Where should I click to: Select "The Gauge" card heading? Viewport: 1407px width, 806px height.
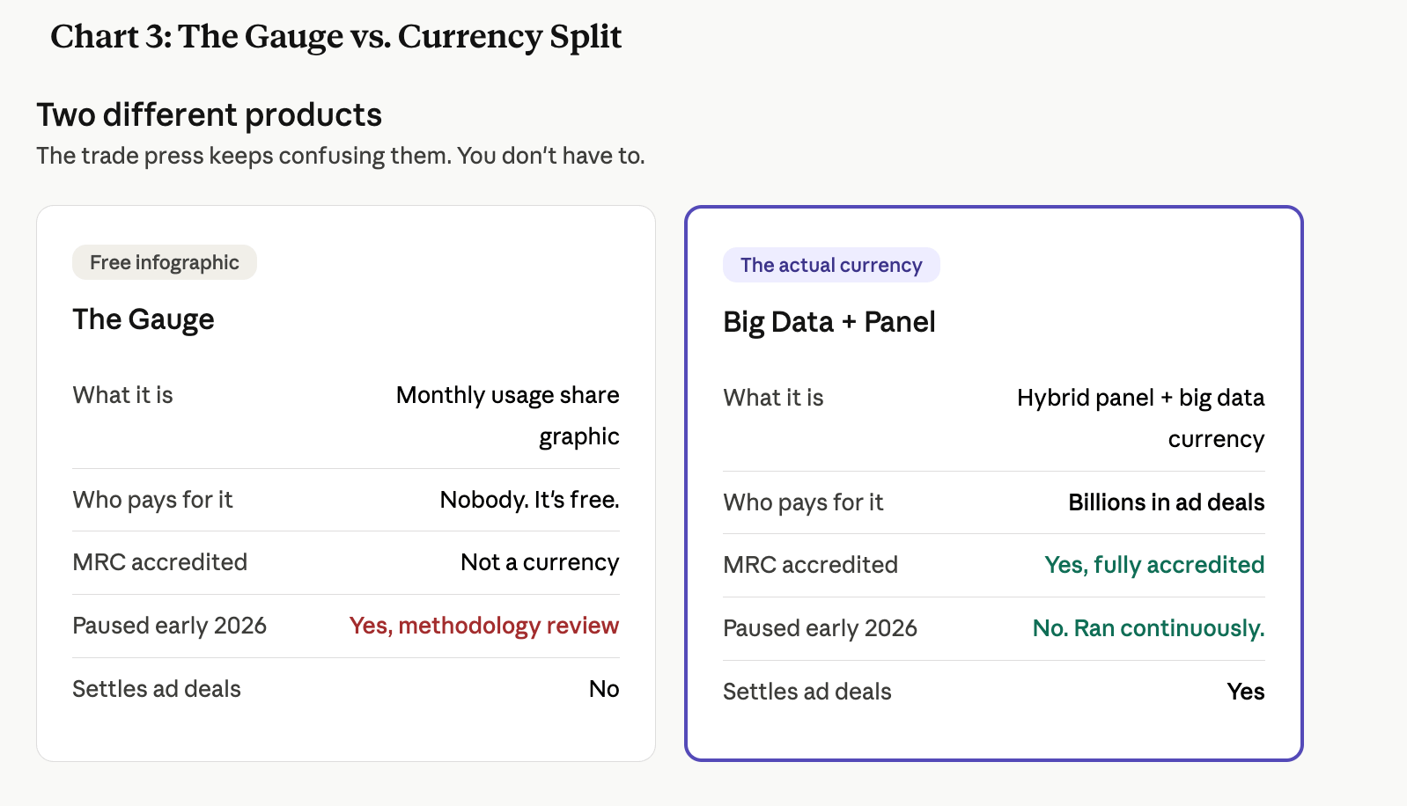tap(143, 319)
